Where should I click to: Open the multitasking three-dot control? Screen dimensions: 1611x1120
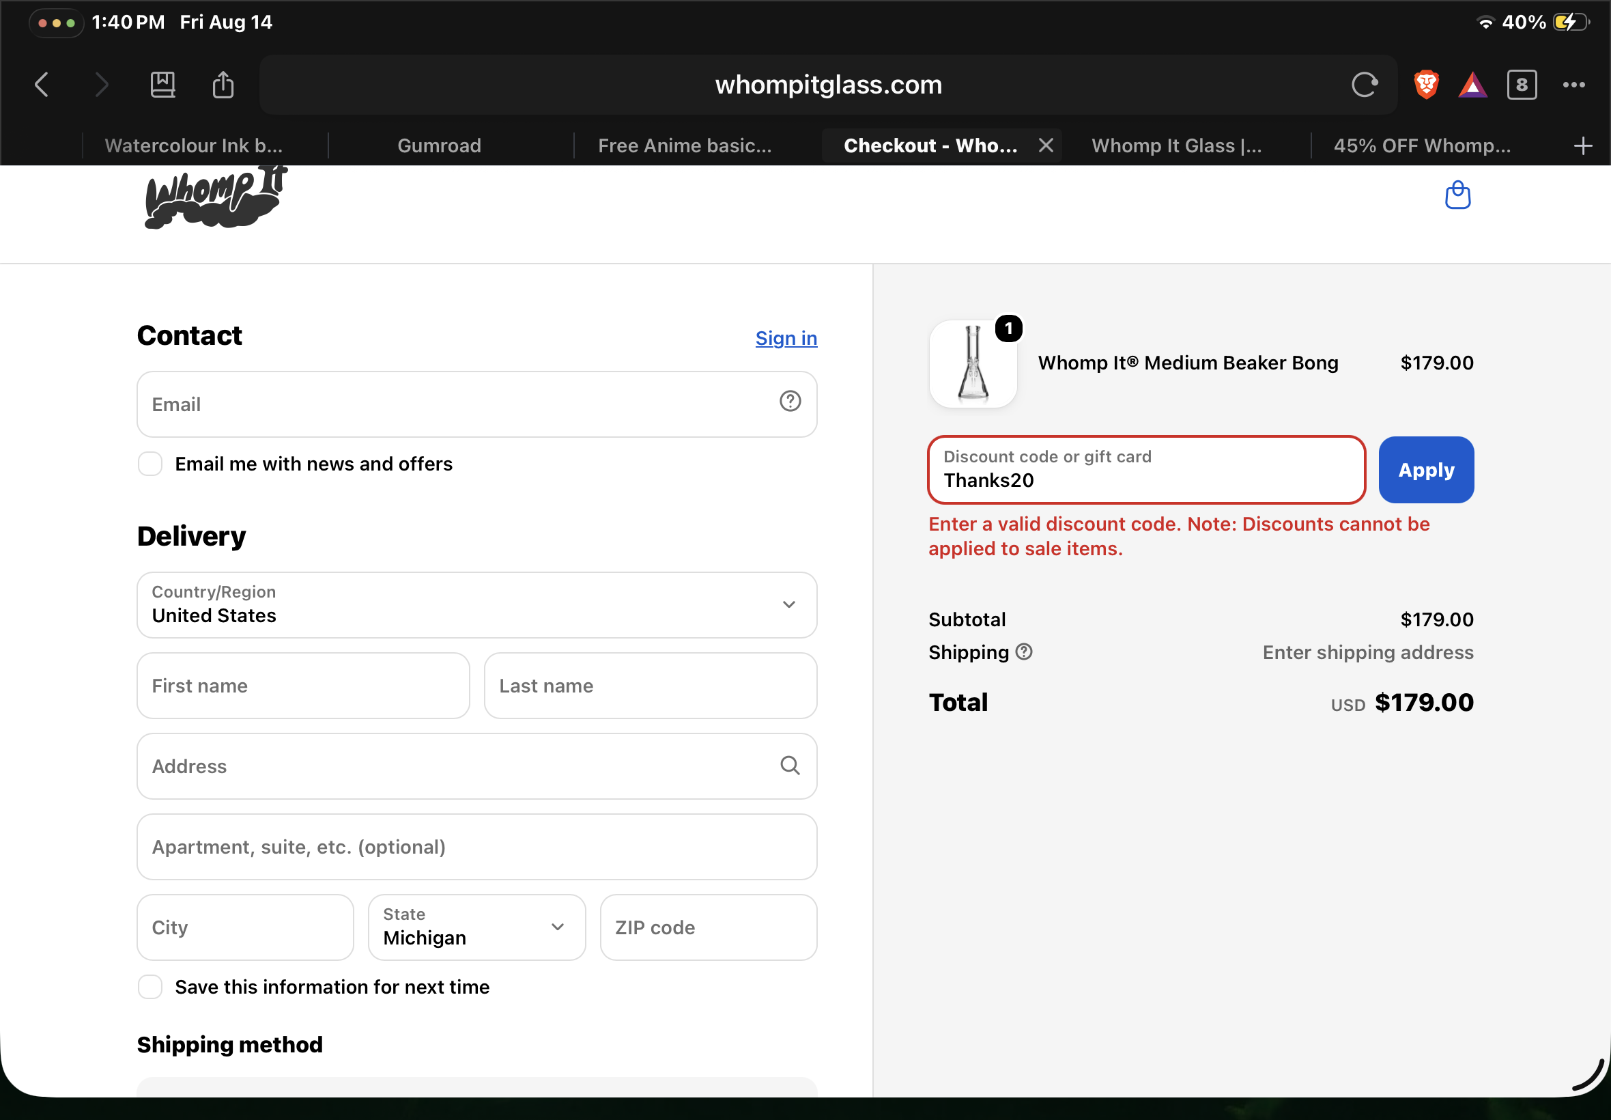pyautogui.click(x=56, y=23)
